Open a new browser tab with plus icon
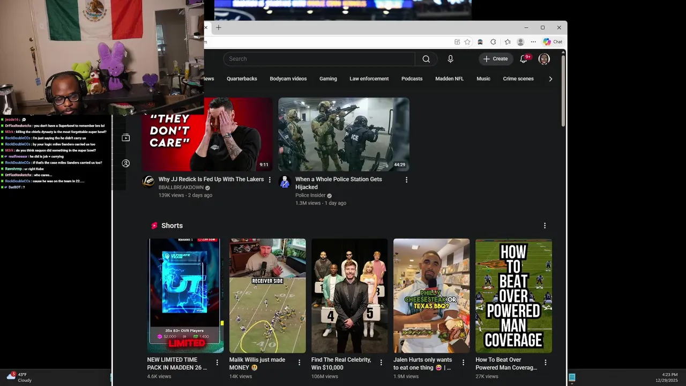The height and width of the screenshot is (386, 686). [x=218, y=27]
